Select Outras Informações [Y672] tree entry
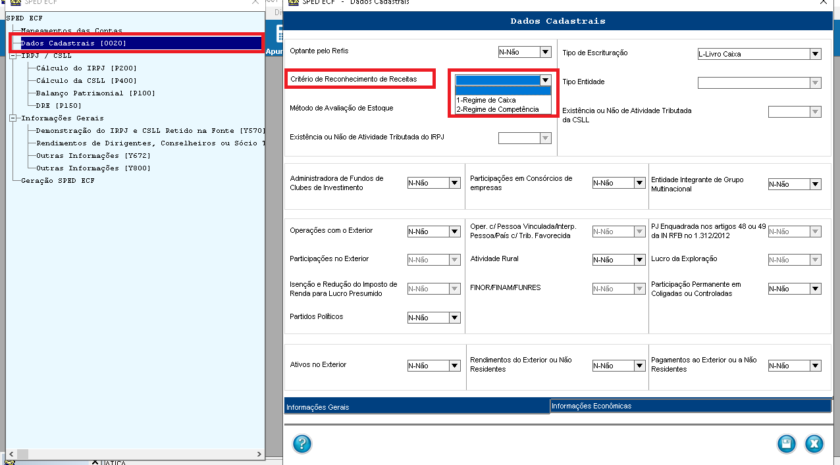Image resolution: width=840 pixels, height=465 pixels. pos(93,156)
